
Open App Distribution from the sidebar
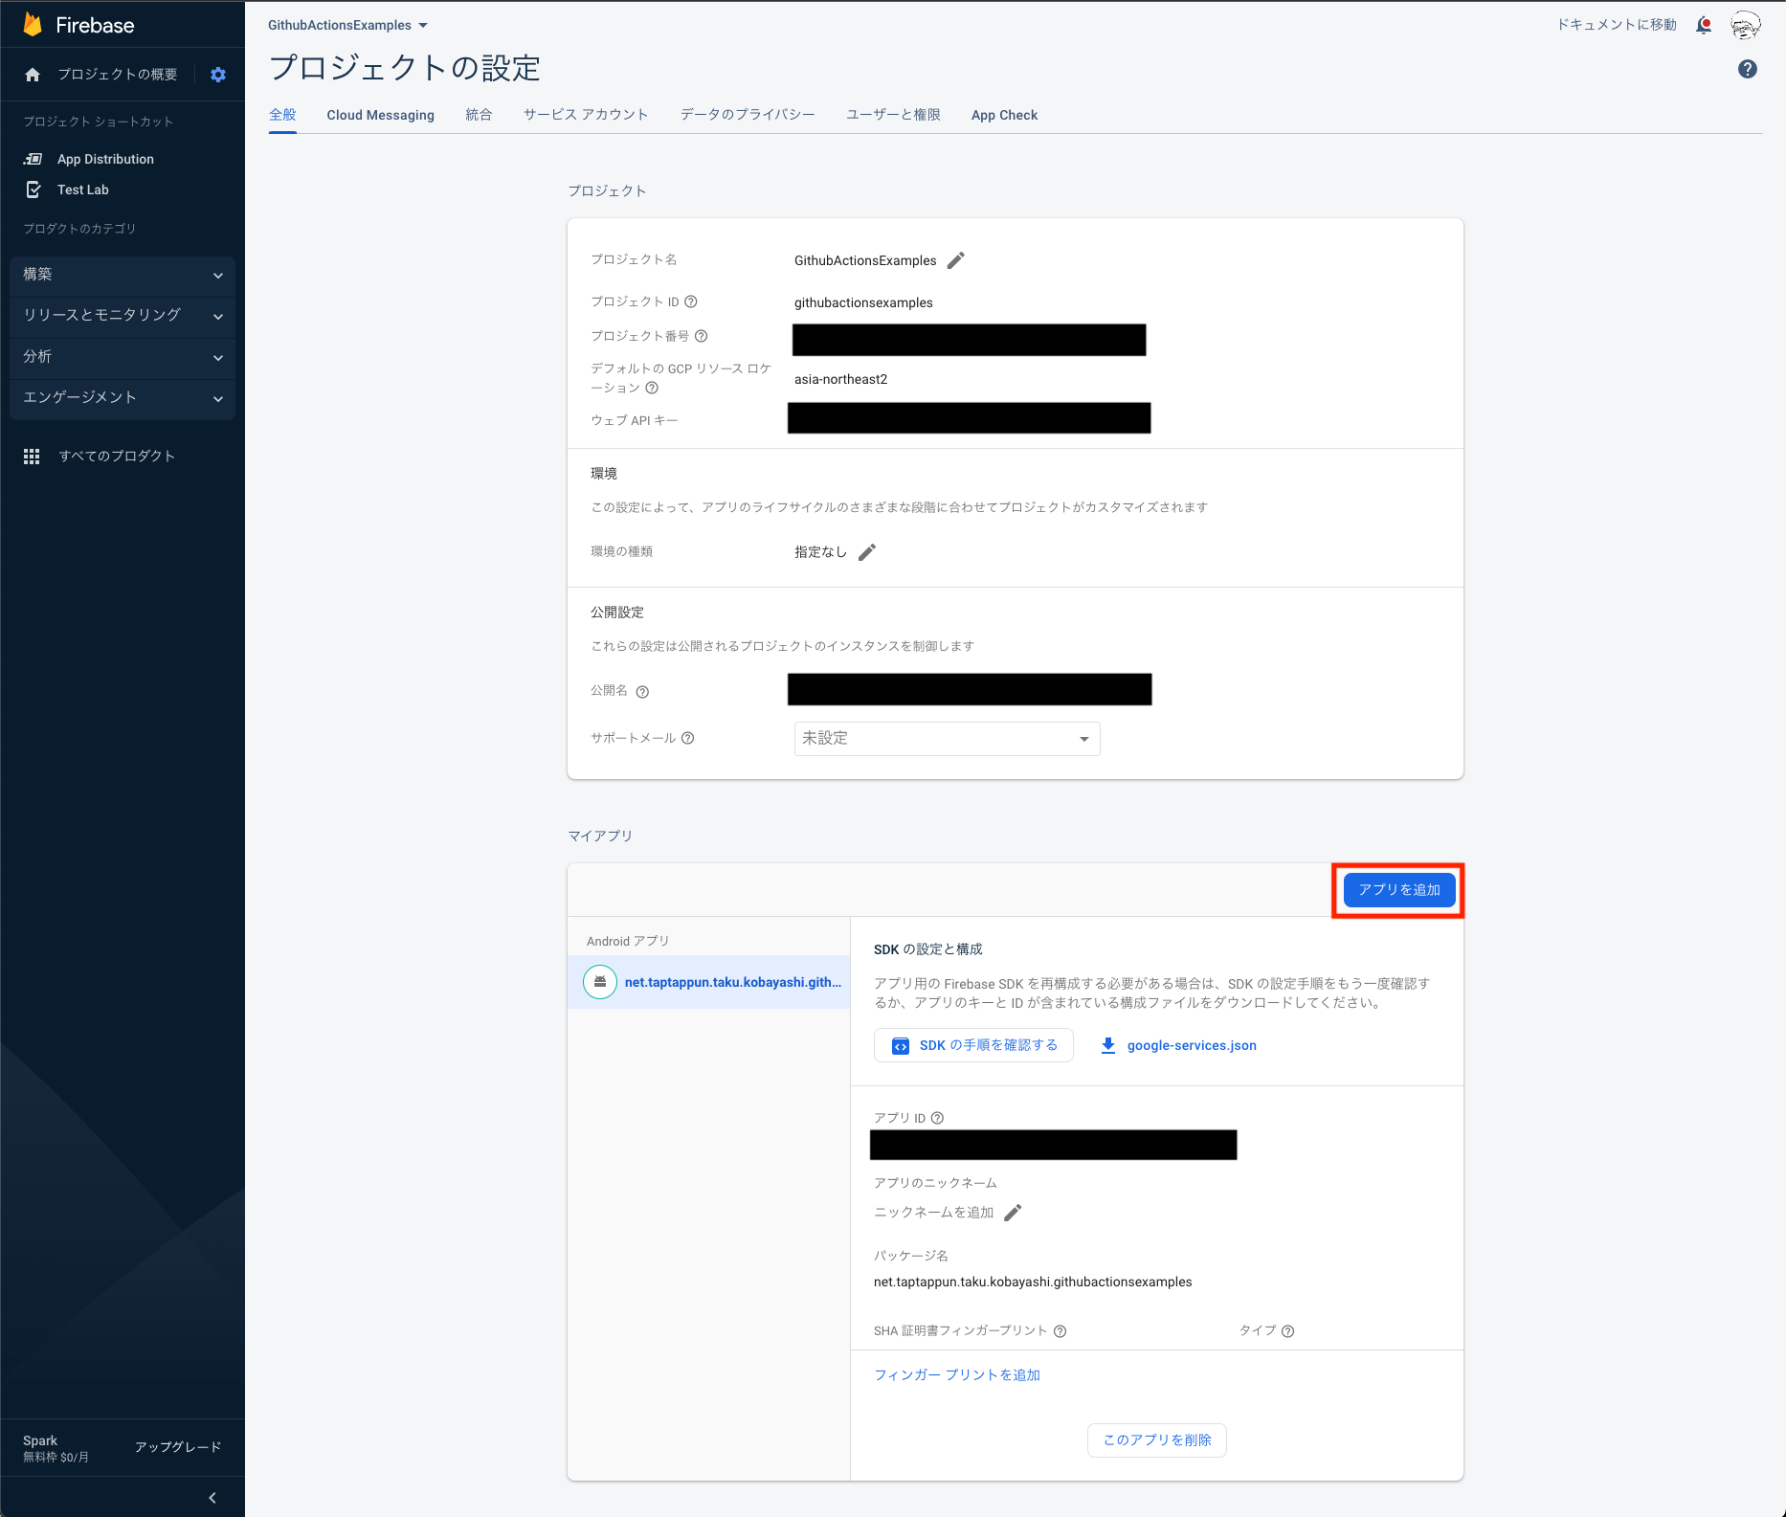[x=105, y=158]
